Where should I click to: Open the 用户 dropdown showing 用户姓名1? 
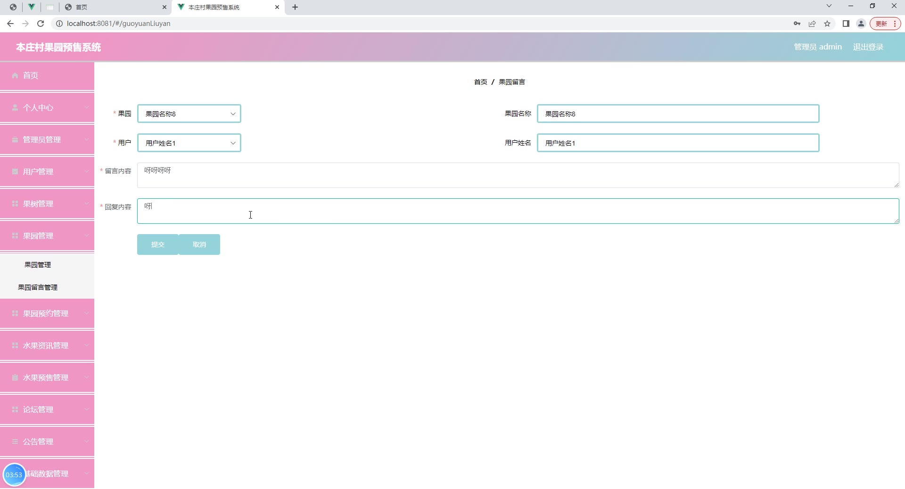(189, 143)
